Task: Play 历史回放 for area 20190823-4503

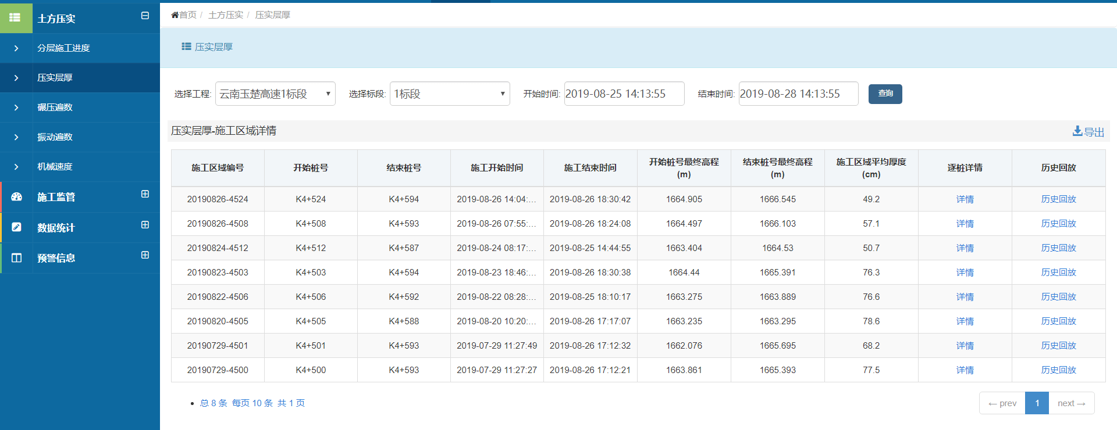Action: pos(1059,273)
